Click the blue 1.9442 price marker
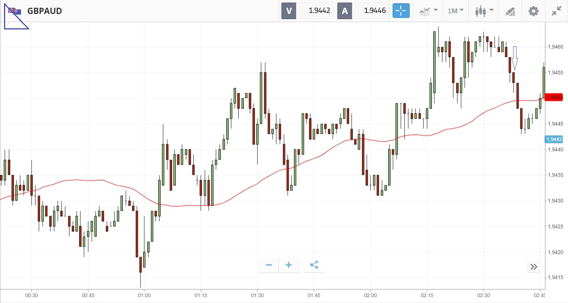 pyautogui.click(x=554, y=139)
